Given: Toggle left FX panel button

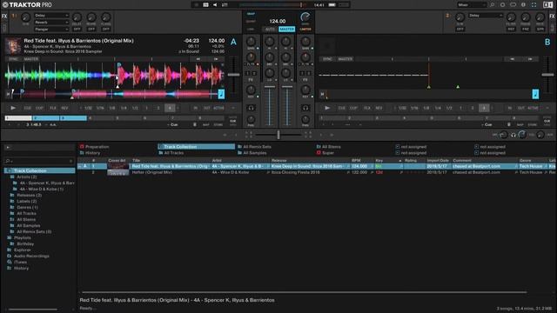Looking at the screenshot, I should point(4,16).
